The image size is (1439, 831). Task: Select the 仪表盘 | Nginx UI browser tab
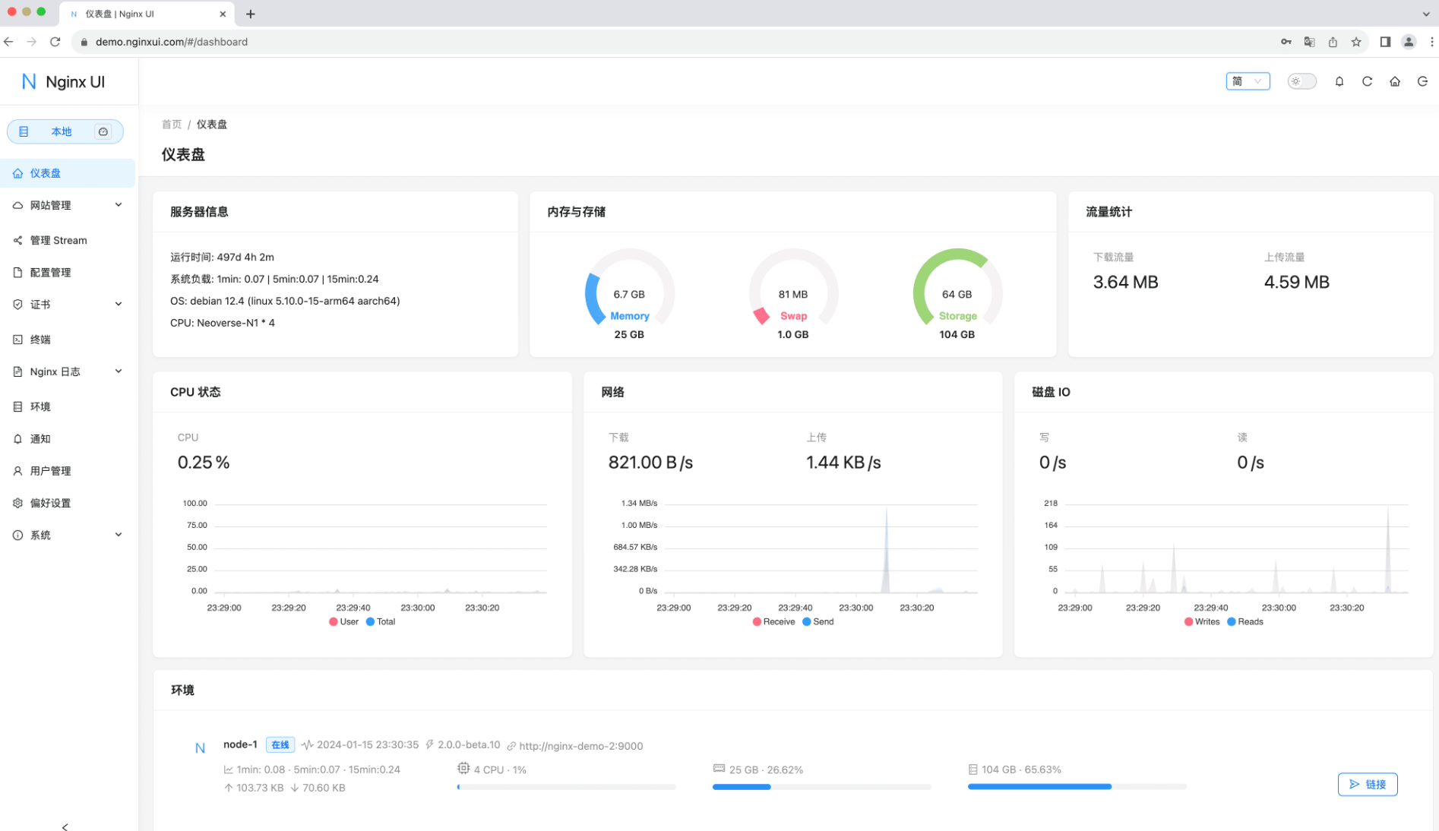pyautogui.click(x=147, y=14)
